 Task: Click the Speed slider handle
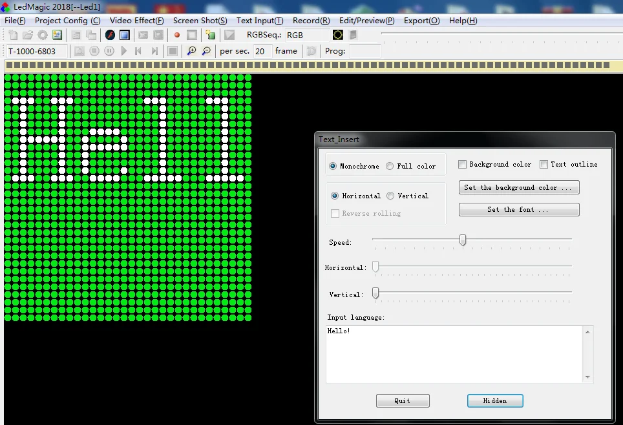coord(463,240)
